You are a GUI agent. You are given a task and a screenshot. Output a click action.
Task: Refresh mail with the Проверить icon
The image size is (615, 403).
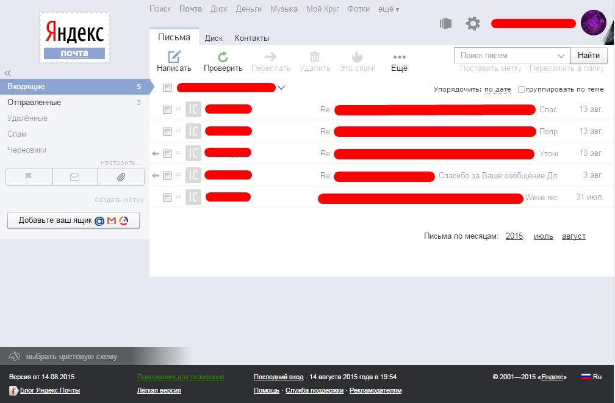pyautogui.click(x=223, y=57)
